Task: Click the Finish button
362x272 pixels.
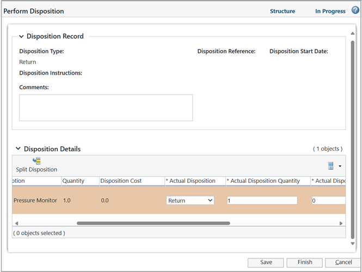Action: (x=304, y=263)
